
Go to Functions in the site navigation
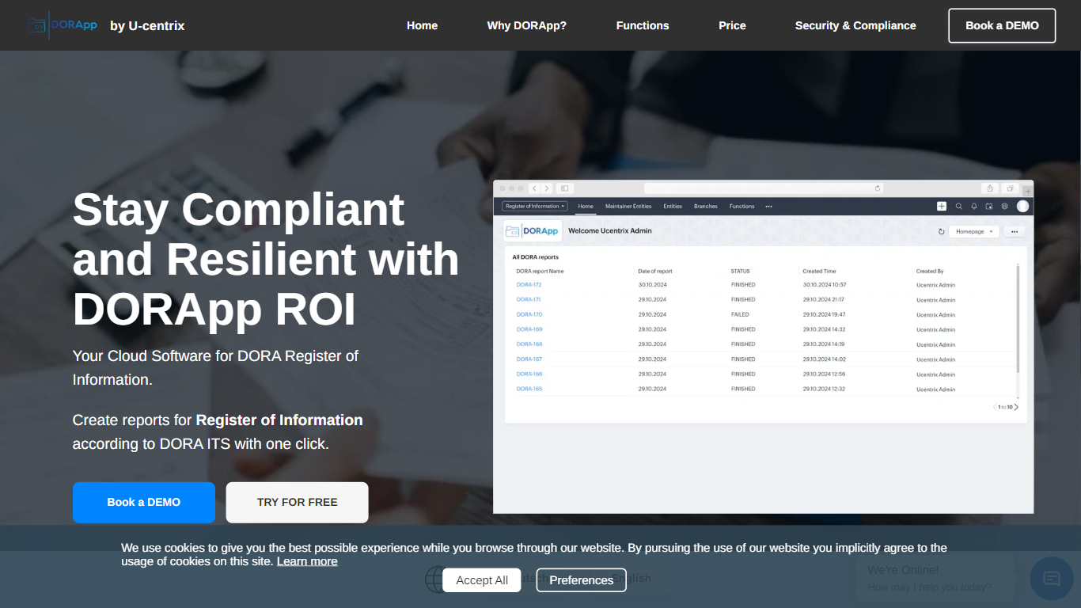[643, 25]
